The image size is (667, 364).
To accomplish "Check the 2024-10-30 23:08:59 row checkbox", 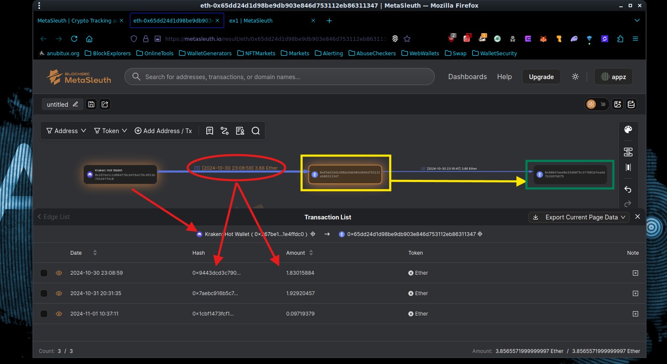I will tap(44, 273).
